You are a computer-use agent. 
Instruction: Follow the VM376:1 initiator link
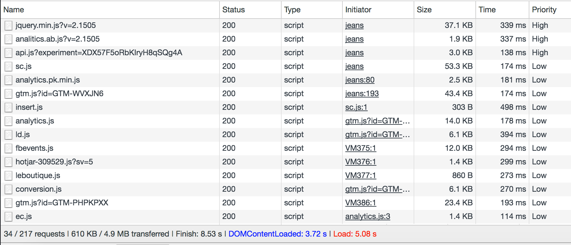361,162
